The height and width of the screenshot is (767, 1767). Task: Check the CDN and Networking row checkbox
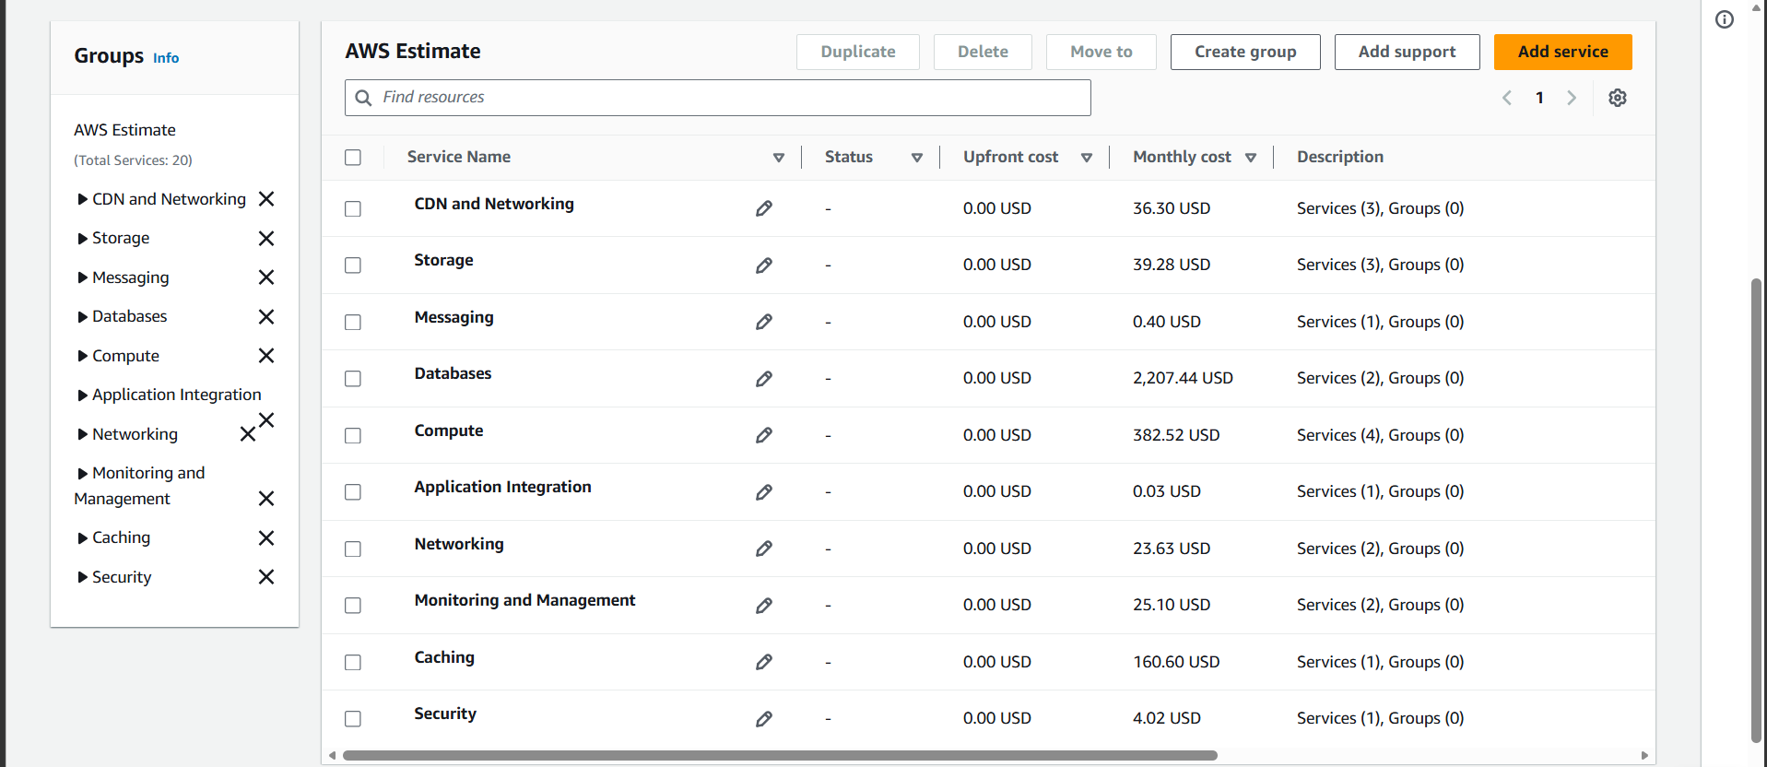353,209
